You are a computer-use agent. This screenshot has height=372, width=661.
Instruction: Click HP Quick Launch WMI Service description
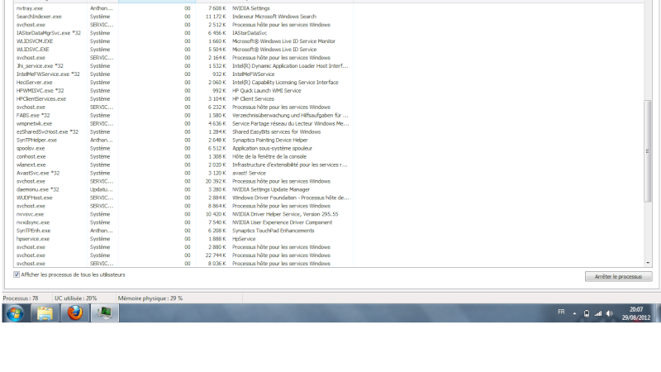click(x=266, y=91)
